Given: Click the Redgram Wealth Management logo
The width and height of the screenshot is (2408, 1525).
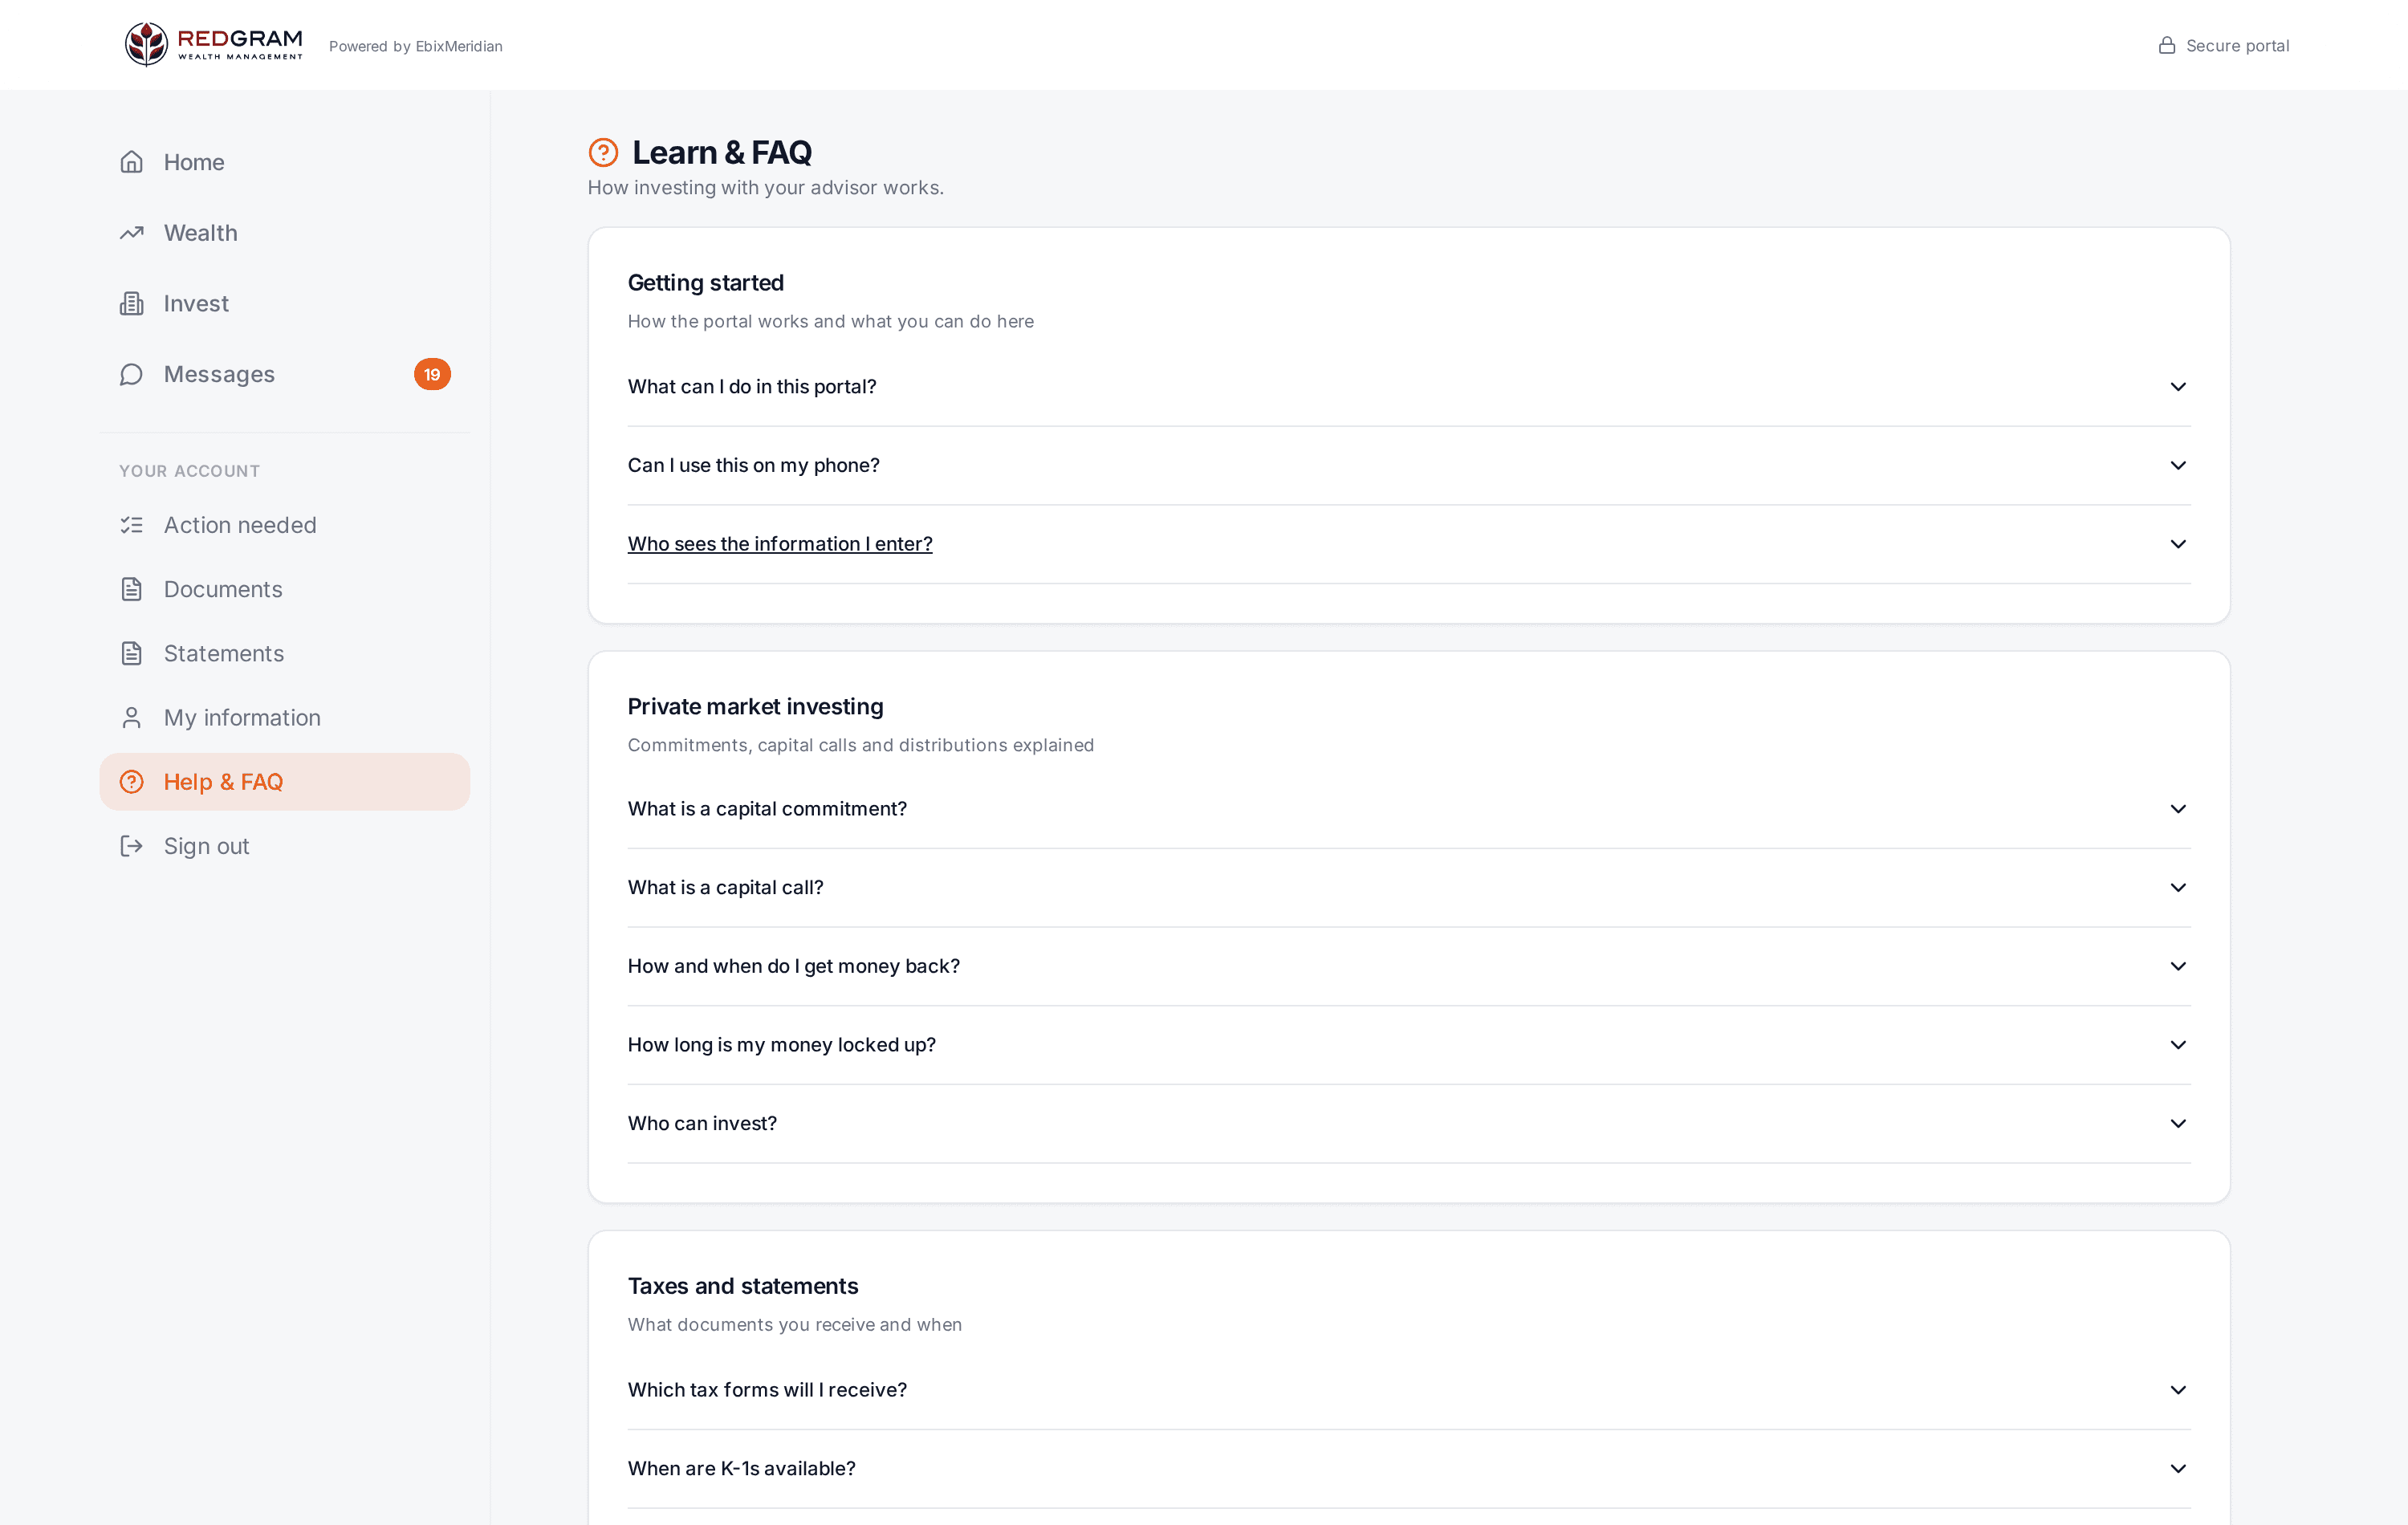Looking at the screenshot, I should tap(214, 44).
